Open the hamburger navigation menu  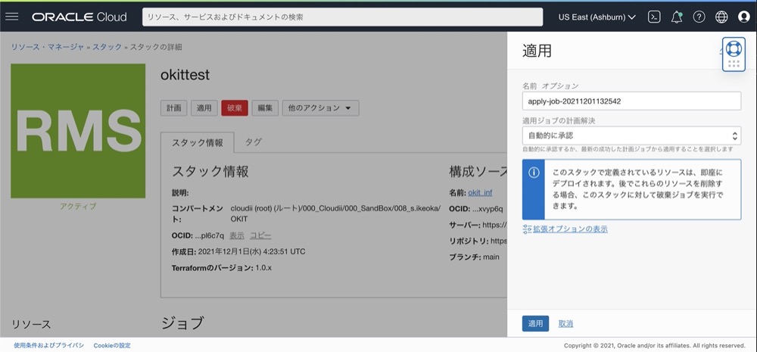coord(11,17)
